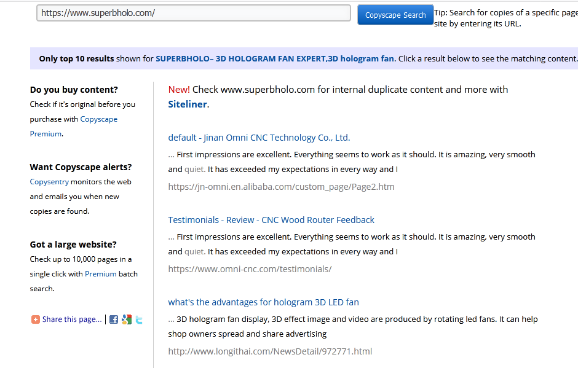
Task: Follow the Copyscape Premium link in the sidebar
Action: [x=73, y=127]
